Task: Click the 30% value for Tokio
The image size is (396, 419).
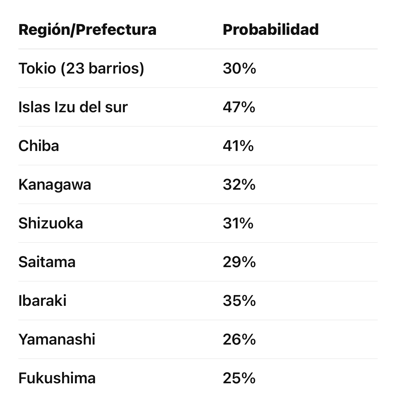Action: click(239, 68)
